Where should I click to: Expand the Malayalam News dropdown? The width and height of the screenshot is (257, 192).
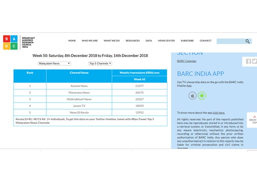point(54,63)
